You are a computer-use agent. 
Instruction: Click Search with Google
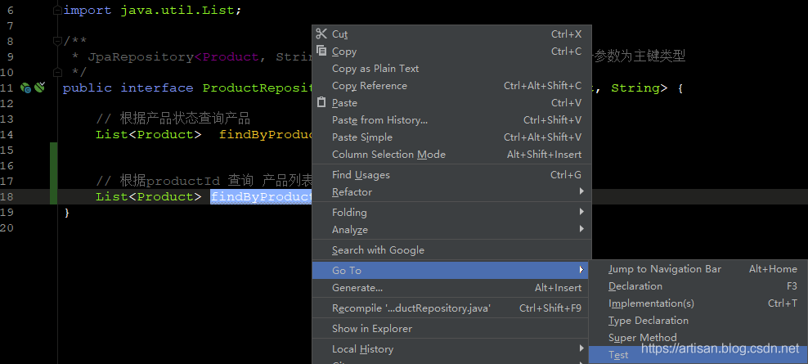pos(378,250)
